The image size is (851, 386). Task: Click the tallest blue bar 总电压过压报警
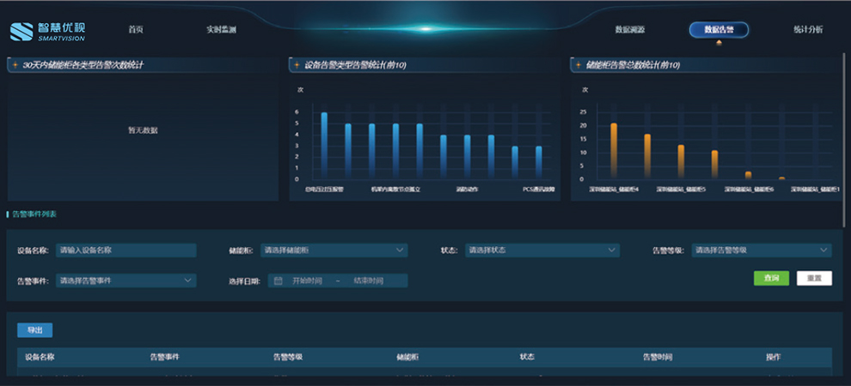click(324, 144)
